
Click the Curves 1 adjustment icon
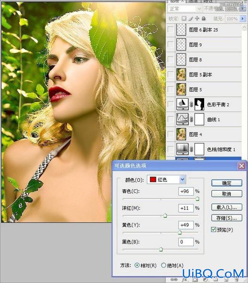point(183,119)
